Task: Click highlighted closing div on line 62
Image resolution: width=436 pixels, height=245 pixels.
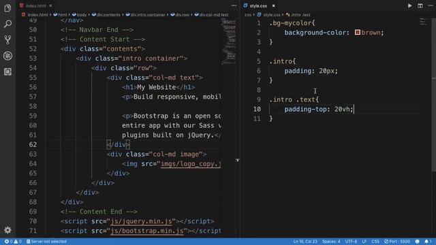Action: tap(118, 145)
